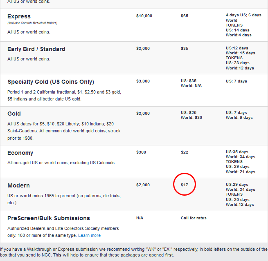Select the $22 Economy fee

pos(185,152)
